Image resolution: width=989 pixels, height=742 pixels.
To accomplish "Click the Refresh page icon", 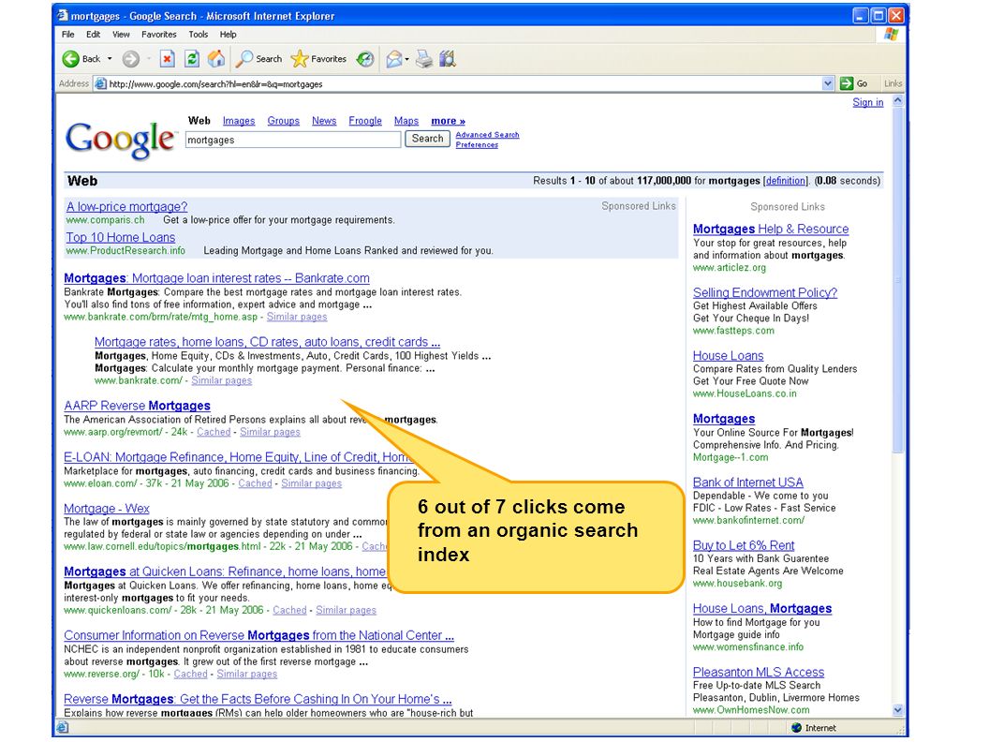I will [x=192, y=59].
